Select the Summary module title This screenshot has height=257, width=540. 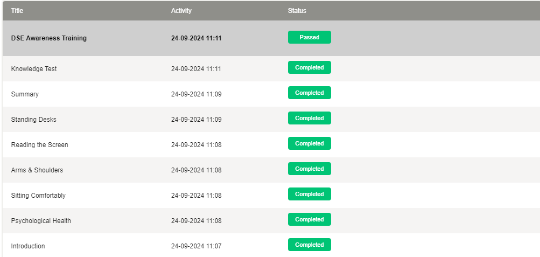25,94
